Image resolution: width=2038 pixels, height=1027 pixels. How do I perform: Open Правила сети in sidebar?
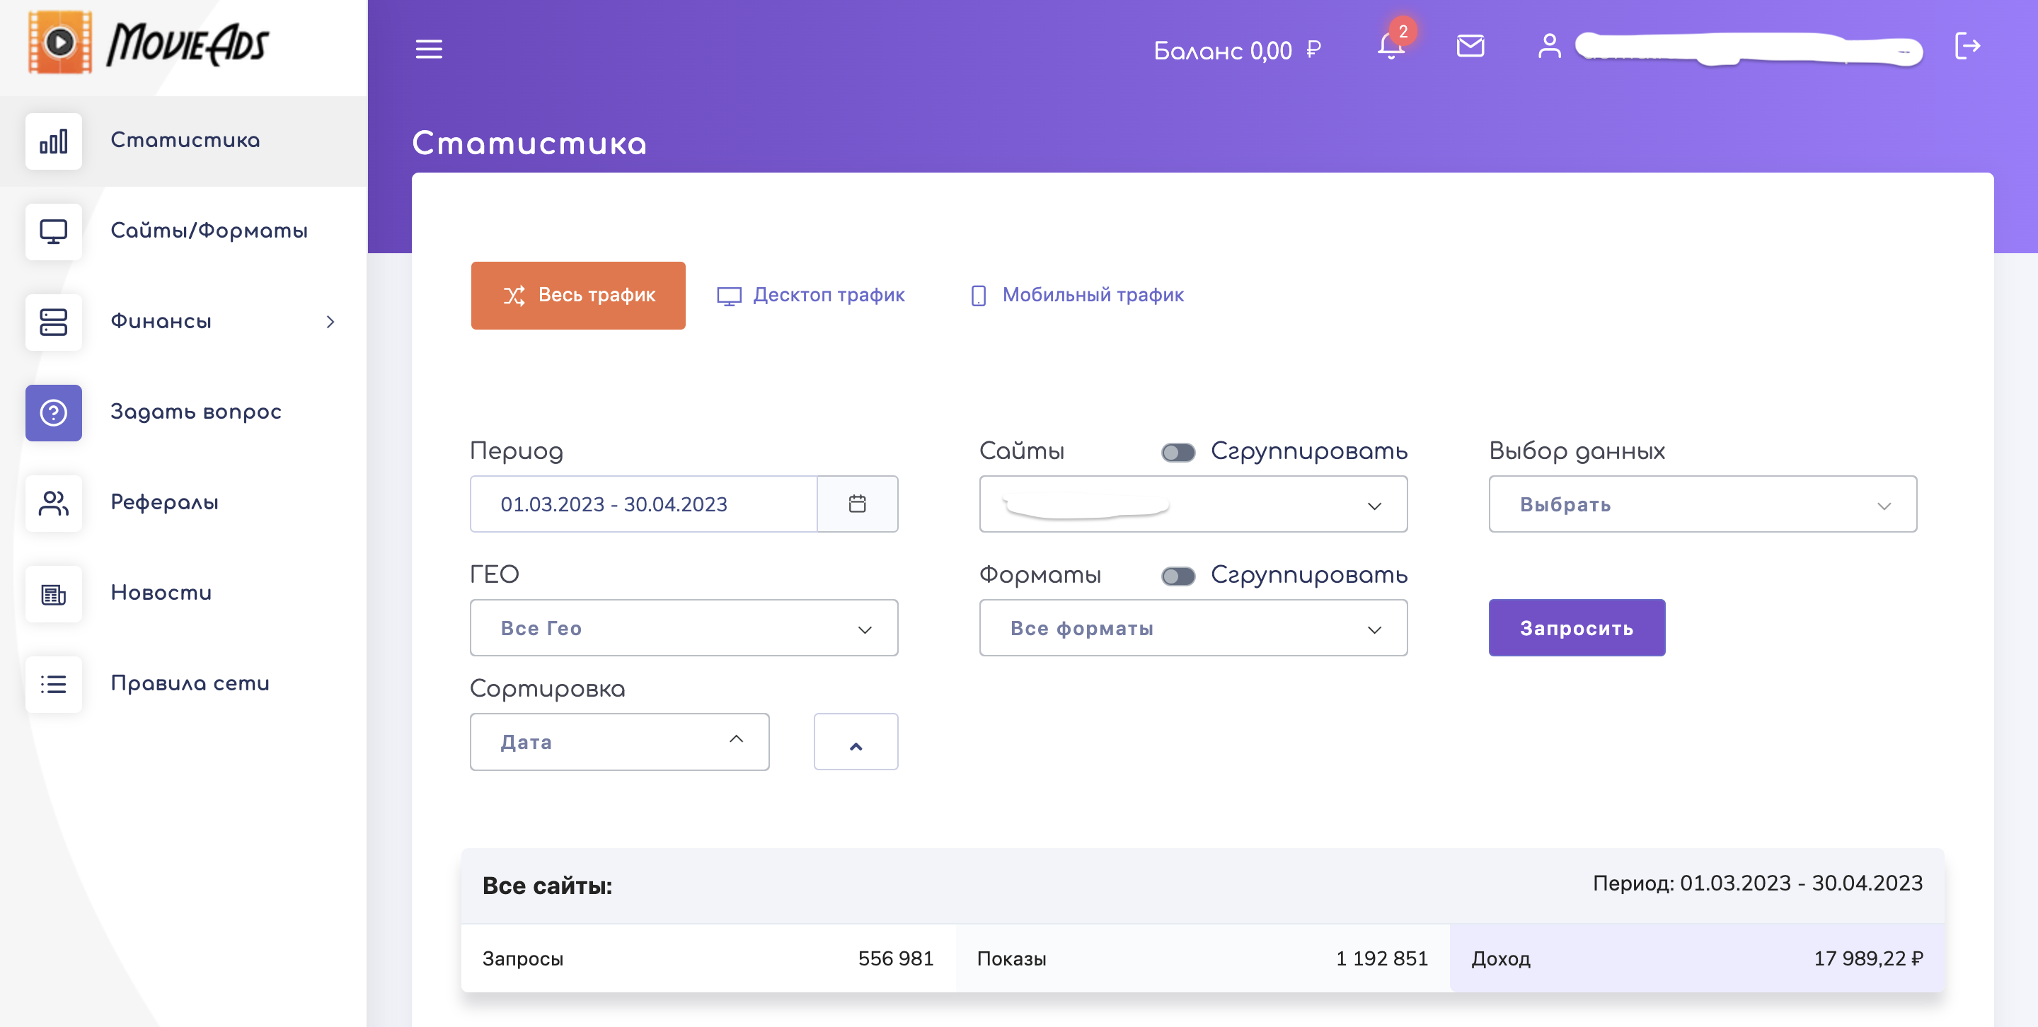click(190, 683)
